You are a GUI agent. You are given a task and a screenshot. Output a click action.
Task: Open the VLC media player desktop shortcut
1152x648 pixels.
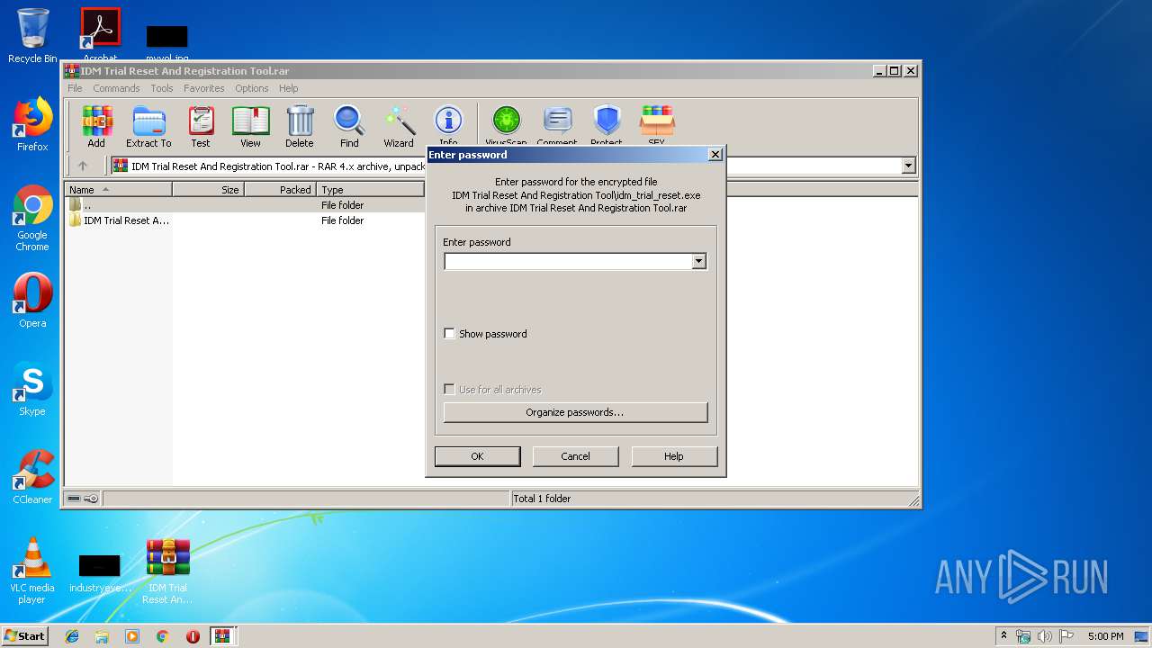click(32, 571)
